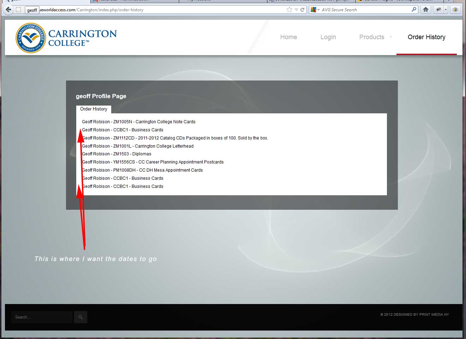Open the URL history dropdown arrow
Viewport: 466px width, 339px height.
297,10
